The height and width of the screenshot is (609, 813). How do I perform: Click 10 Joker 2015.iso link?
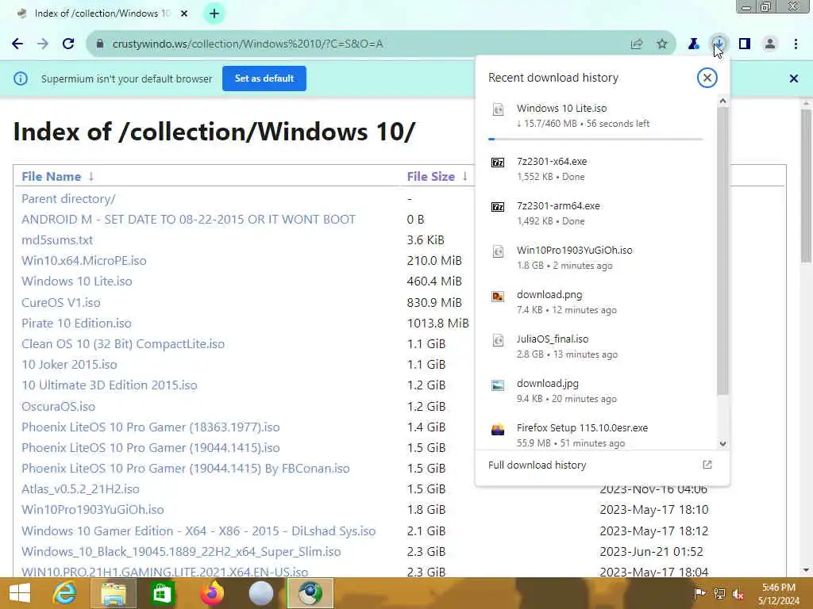tap(69, 365)
